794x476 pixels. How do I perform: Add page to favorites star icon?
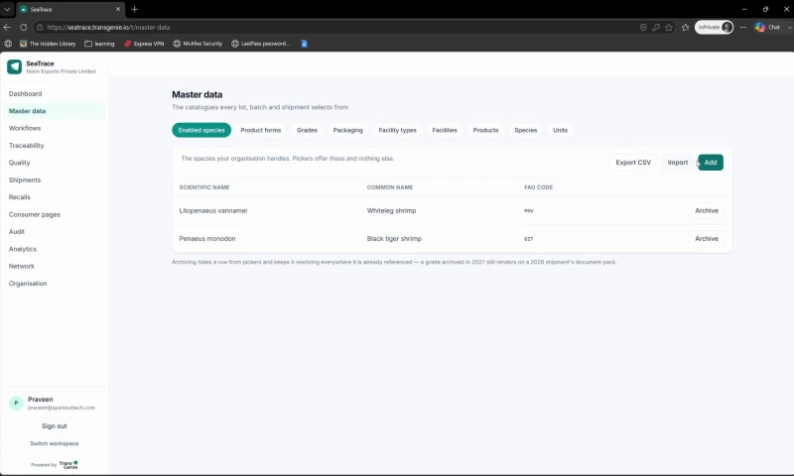669,28
